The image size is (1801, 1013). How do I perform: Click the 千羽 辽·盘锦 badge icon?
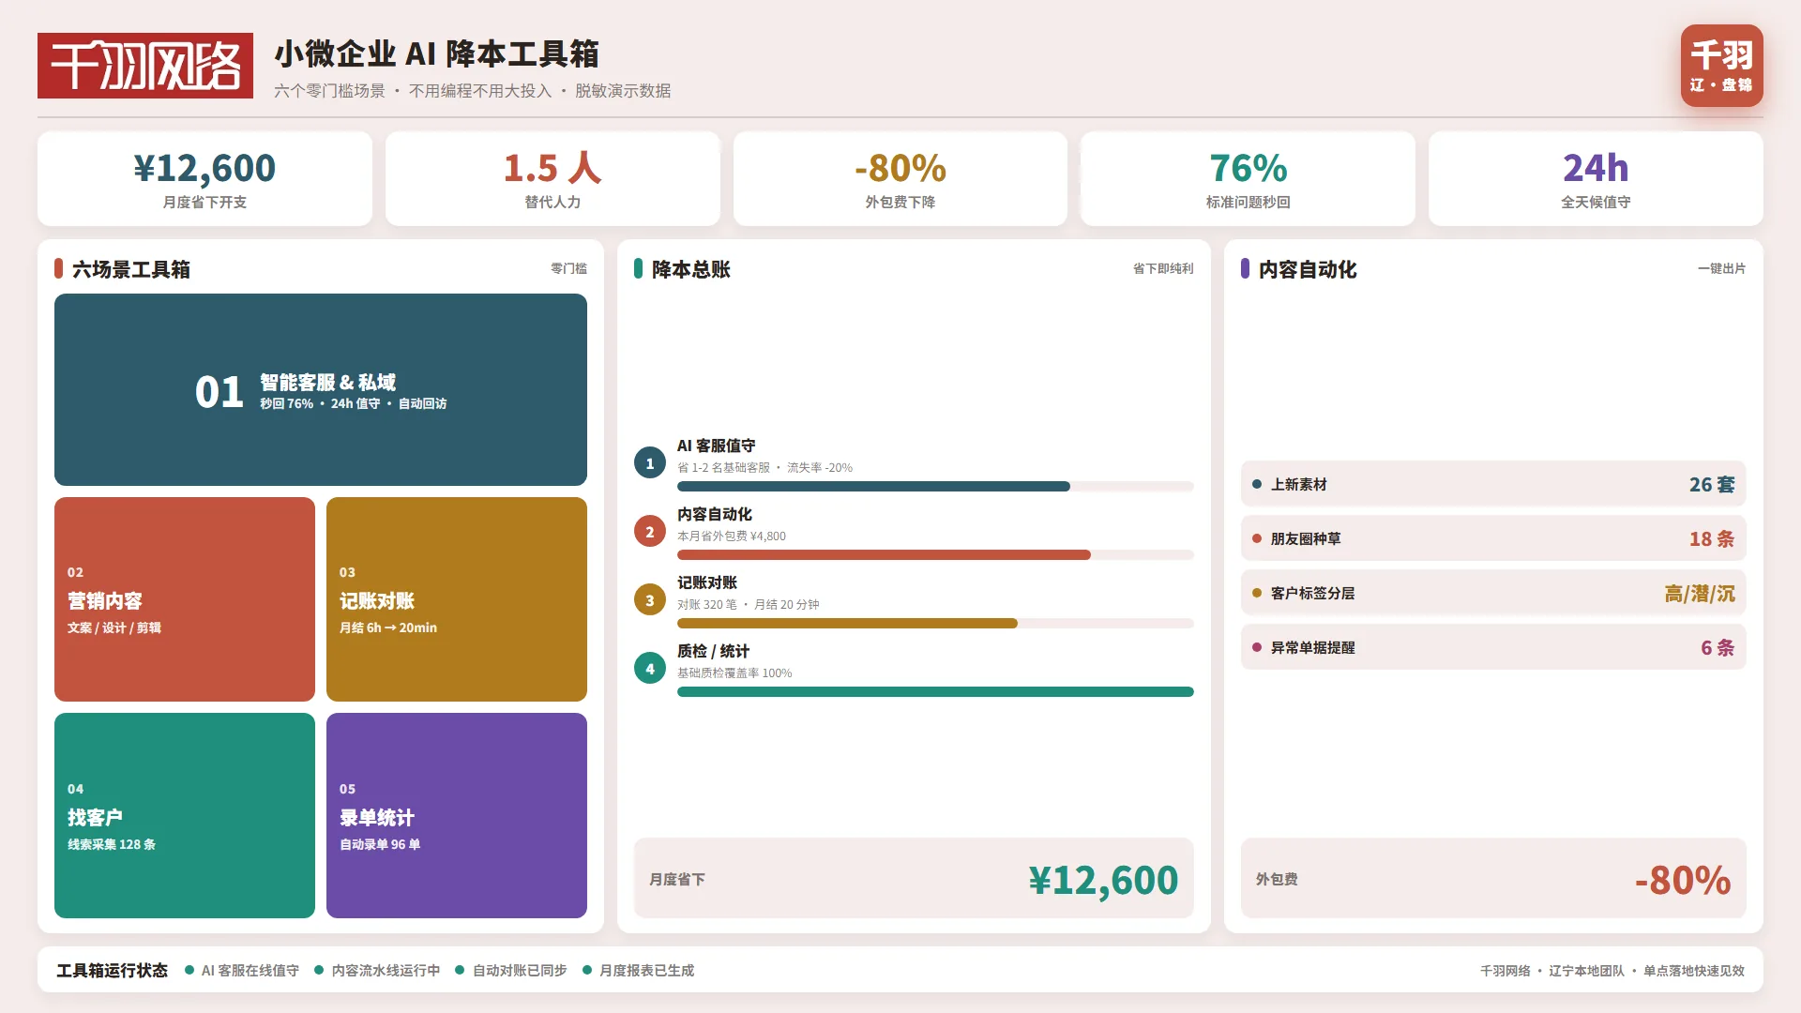(x=1721, y=66)
